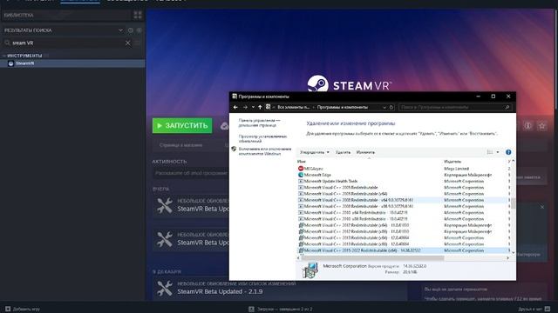The height and width of the screenshot is (313, 558).
Task: Go up one level in Control Panel window
Action: 260,107
